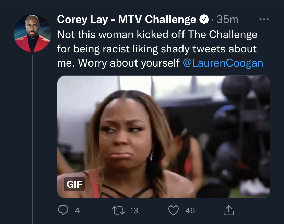The height and width of the screenshot is (224, 284).
Task: Open the 35m timestamp link
Action: coord(227,19)
